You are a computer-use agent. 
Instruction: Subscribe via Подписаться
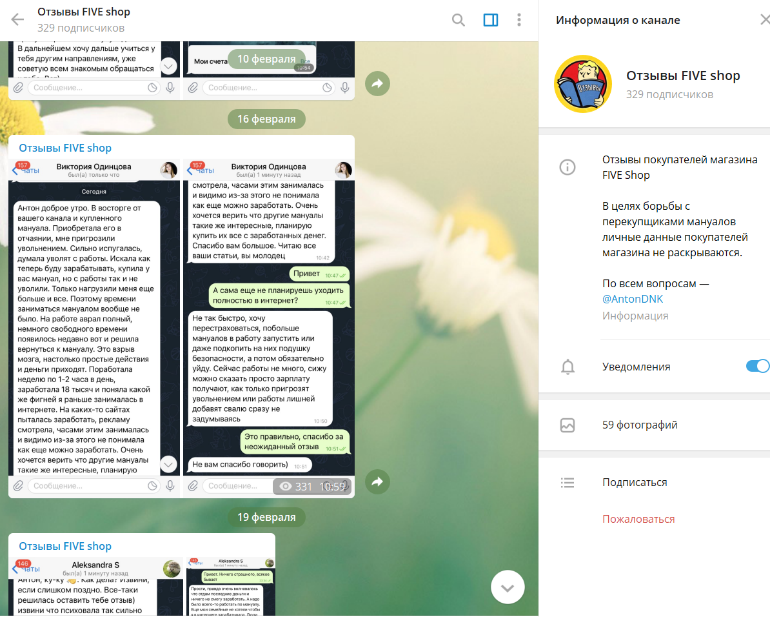[635, 483]
